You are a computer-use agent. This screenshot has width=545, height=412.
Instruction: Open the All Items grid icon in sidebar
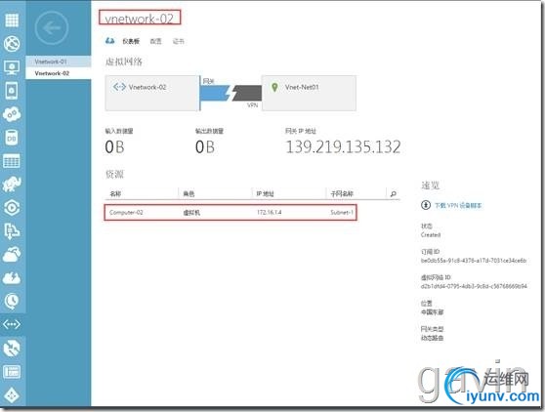tap(12, 20)
